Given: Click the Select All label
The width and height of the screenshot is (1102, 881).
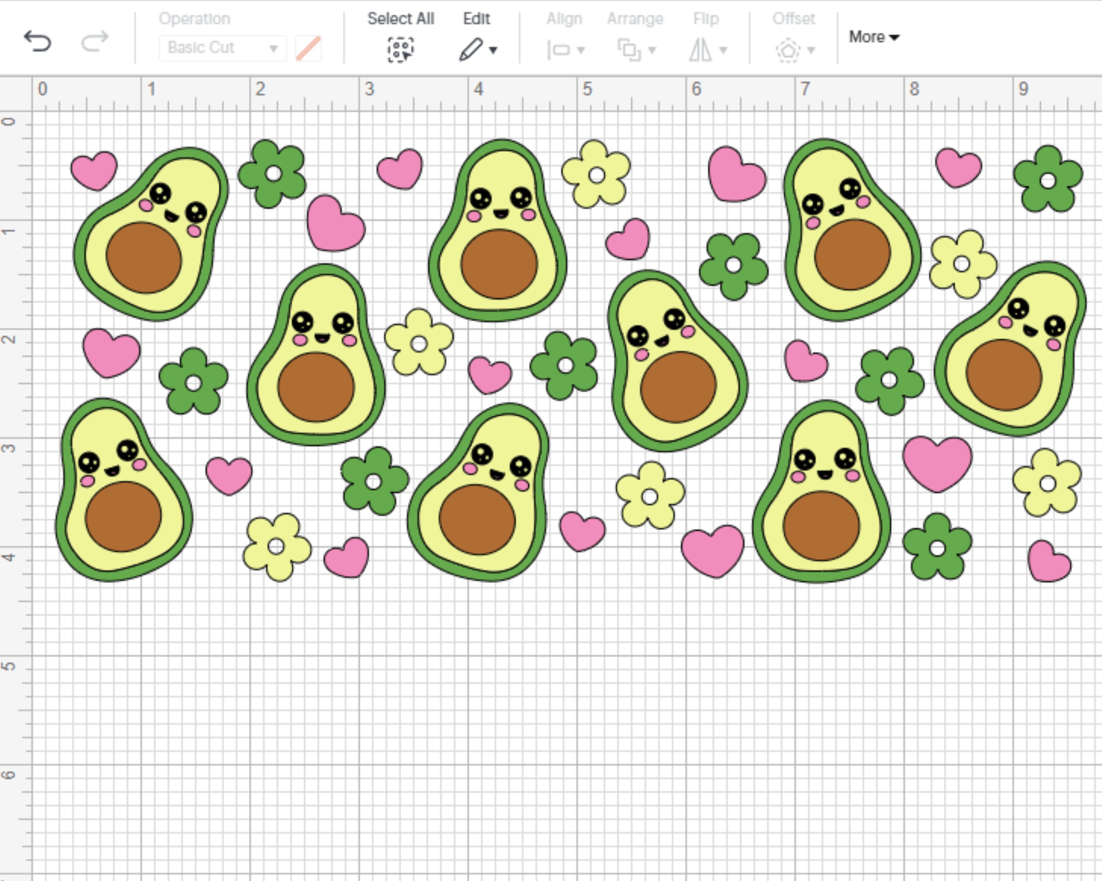Looking at the screenshot, I should click(401, 18).
